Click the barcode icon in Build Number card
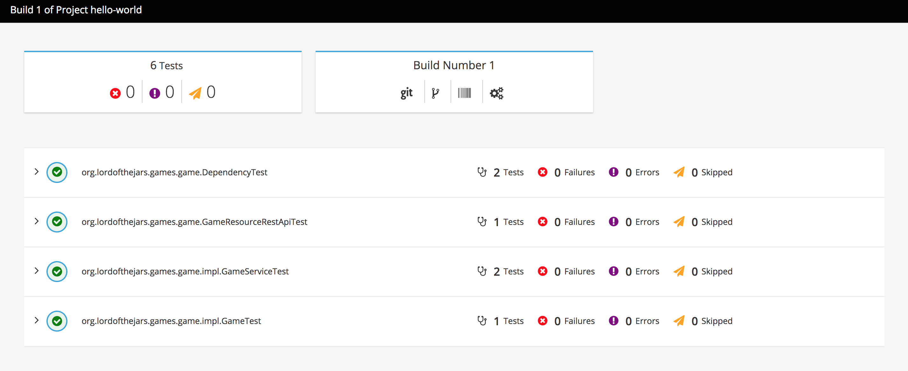 (464, 93)
